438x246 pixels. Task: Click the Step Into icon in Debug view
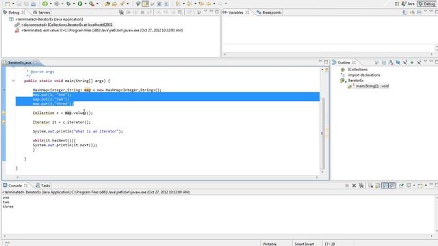[x=159, y=12]
